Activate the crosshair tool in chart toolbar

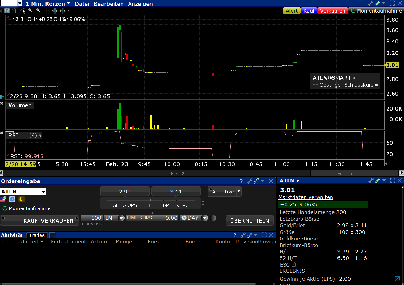tap(47, 11)
